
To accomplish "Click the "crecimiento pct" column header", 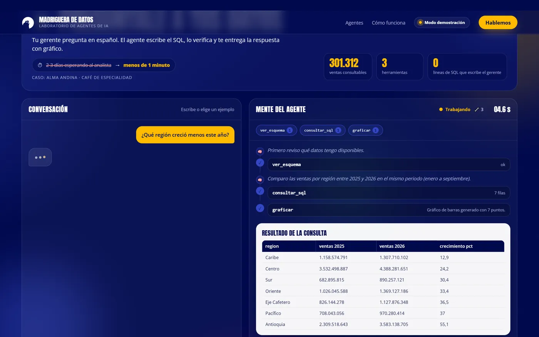I will pos(470,246).
